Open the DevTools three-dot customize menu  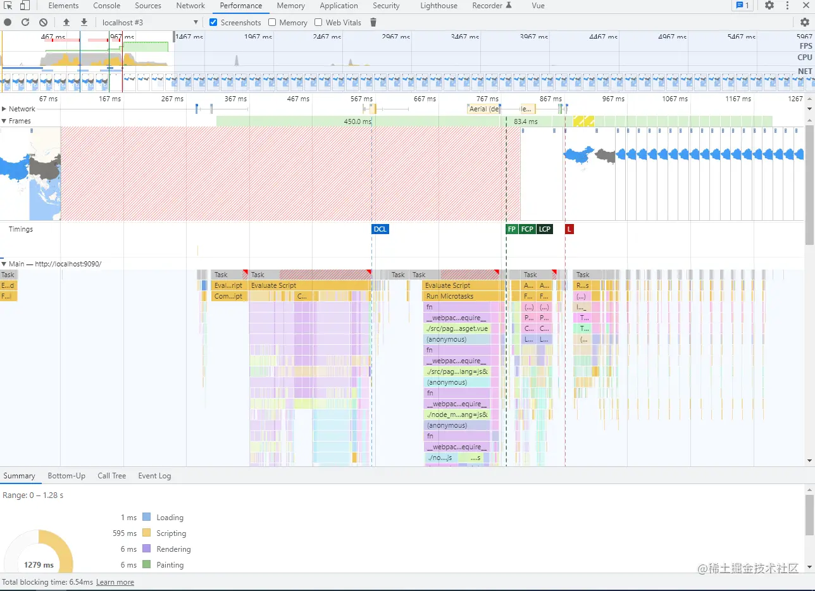click(x=787, y=6)
